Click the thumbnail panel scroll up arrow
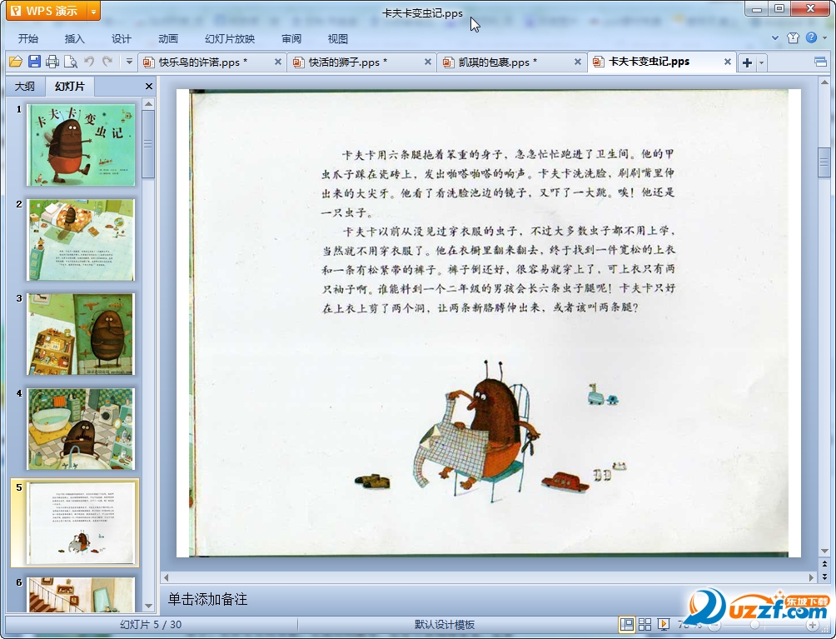This screenshot has width=836, height=639. [149, 103]
